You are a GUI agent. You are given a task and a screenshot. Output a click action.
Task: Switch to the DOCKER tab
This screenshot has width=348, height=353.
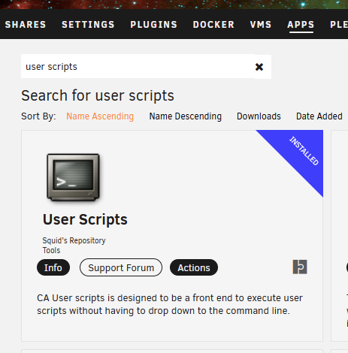point(213,25)
